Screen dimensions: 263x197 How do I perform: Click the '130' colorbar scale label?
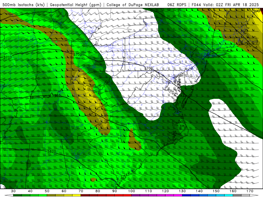[182, 191]
